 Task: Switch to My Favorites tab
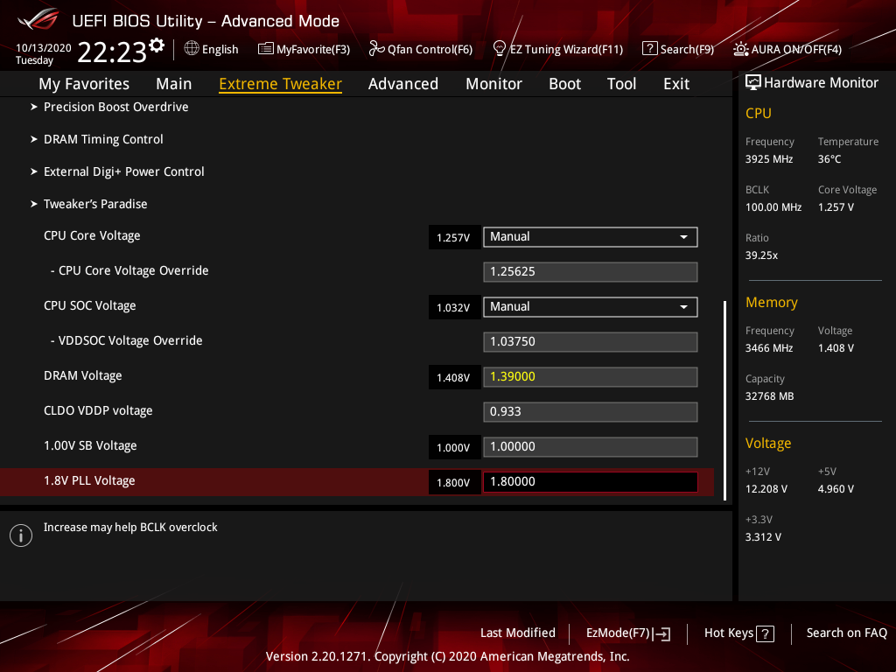coord(84,84)
